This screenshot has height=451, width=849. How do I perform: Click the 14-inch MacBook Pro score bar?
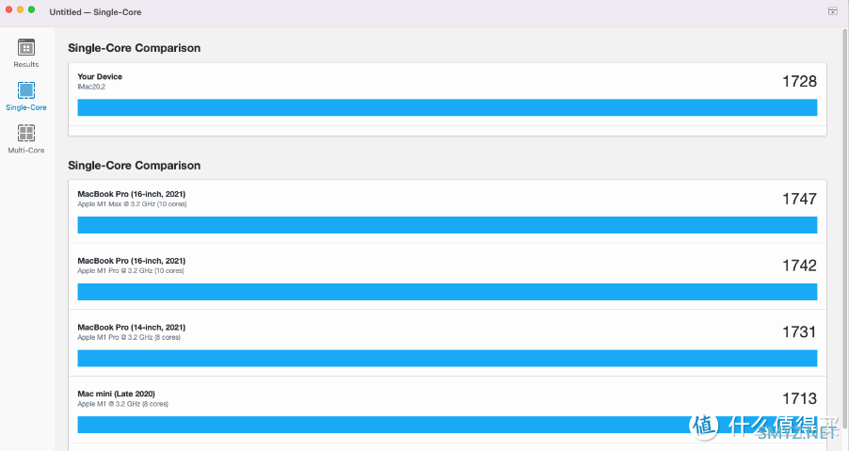(447, 358)
